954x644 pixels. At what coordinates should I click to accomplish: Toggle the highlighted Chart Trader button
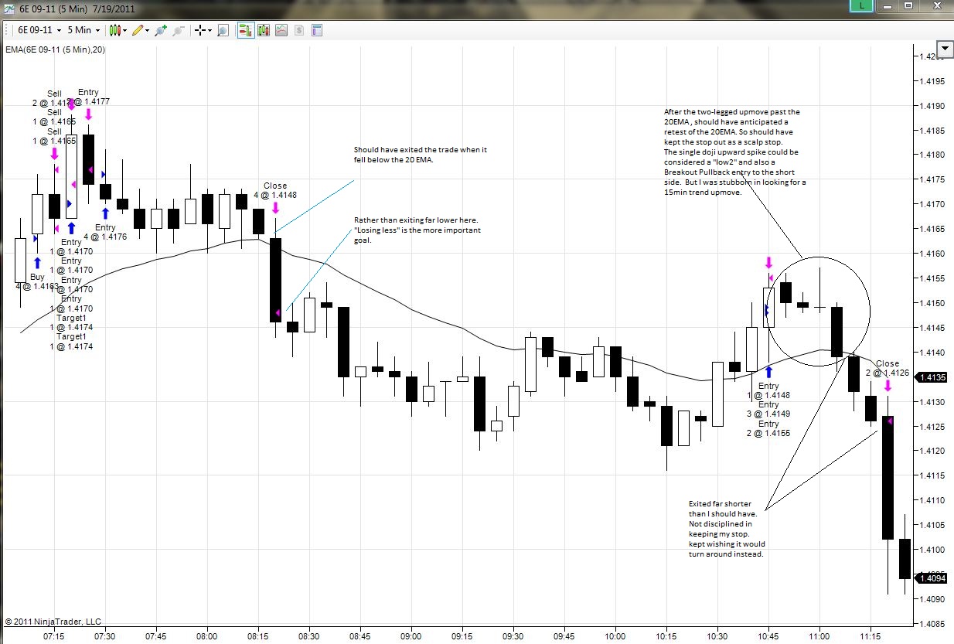click(245, 30)
